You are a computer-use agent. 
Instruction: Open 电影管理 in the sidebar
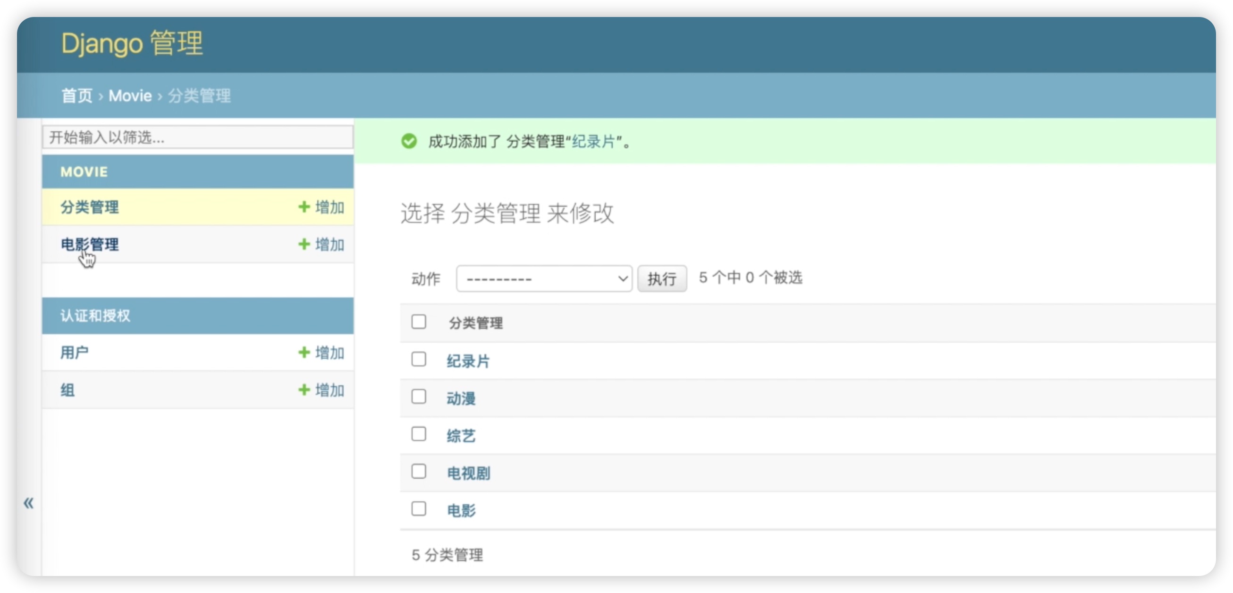[x=90, y=244]
